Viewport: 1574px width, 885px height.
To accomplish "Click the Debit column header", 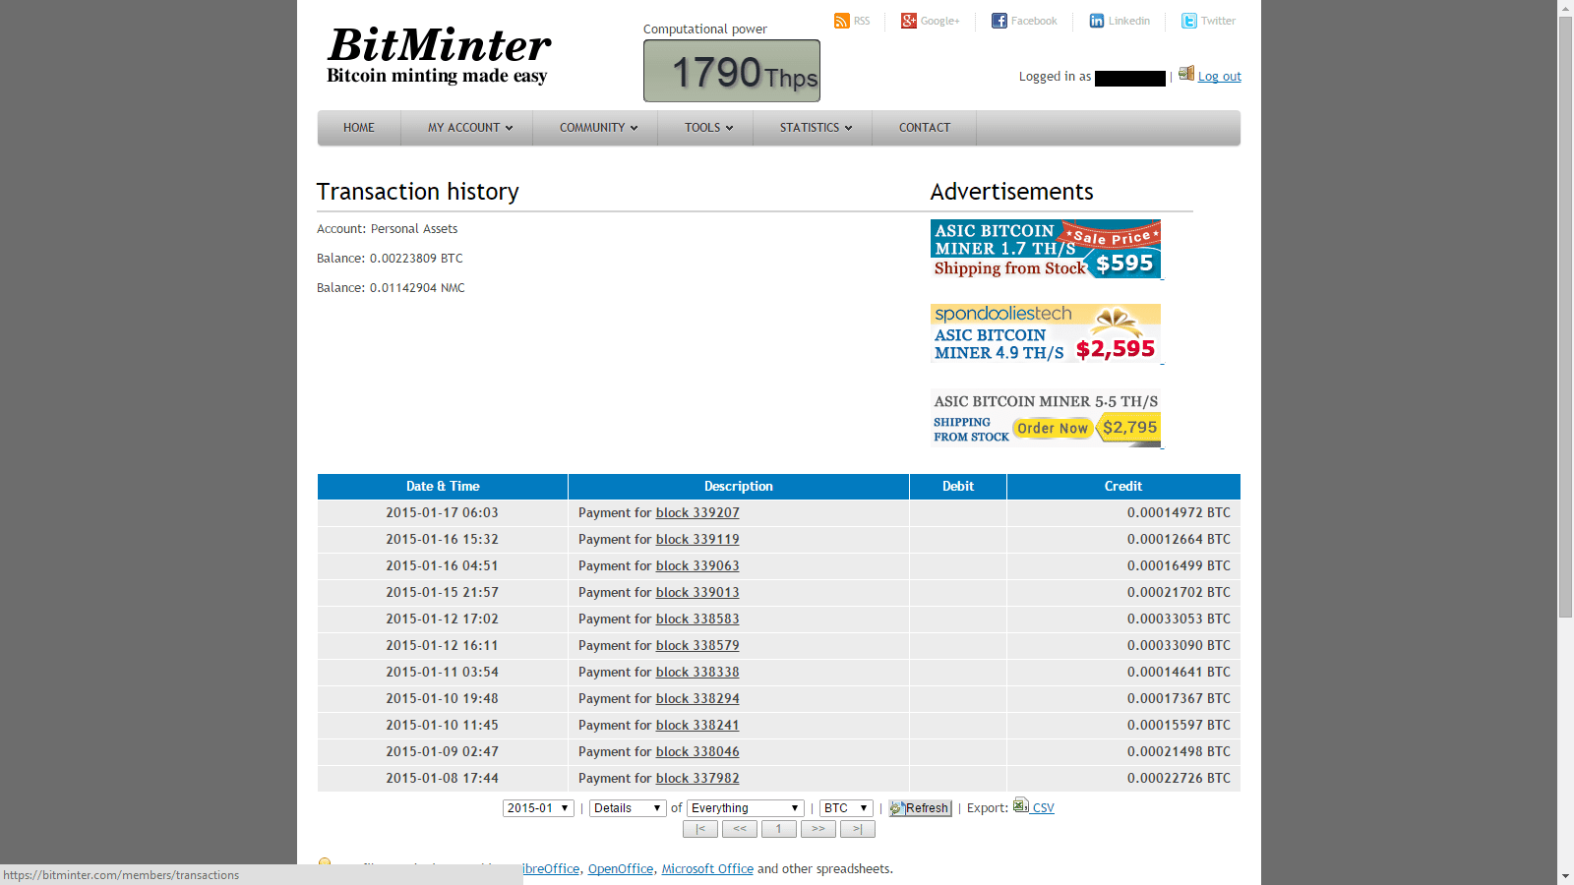I will tap(958, 487).
